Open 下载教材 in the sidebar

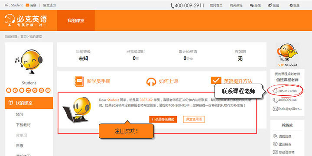point(23,125)
